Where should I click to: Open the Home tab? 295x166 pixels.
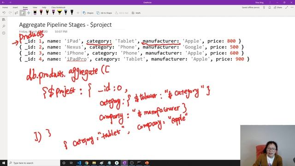pos(5,7)
